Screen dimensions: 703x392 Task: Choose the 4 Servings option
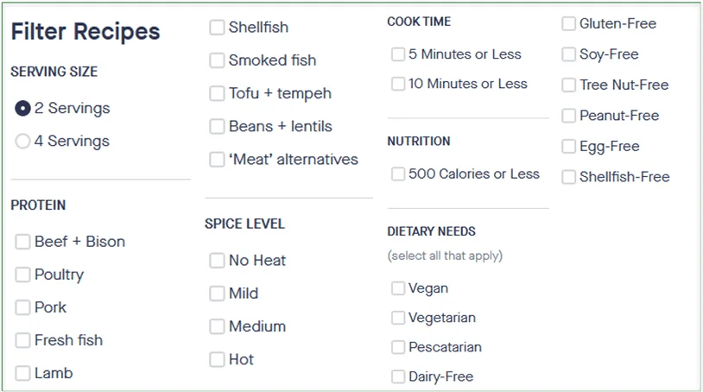pos(22,142)
